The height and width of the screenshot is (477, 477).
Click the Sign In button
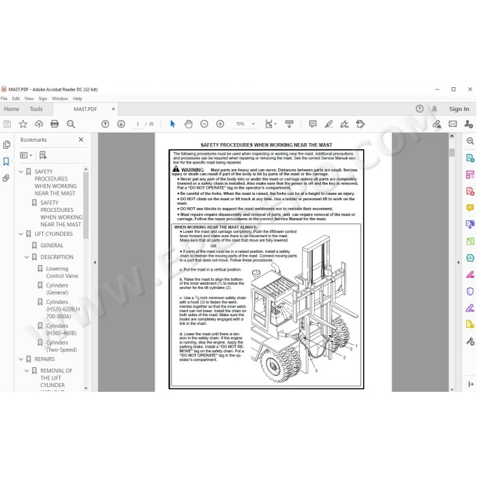(459, 109)
